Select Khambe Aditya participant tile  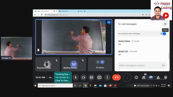coord(48,64)
